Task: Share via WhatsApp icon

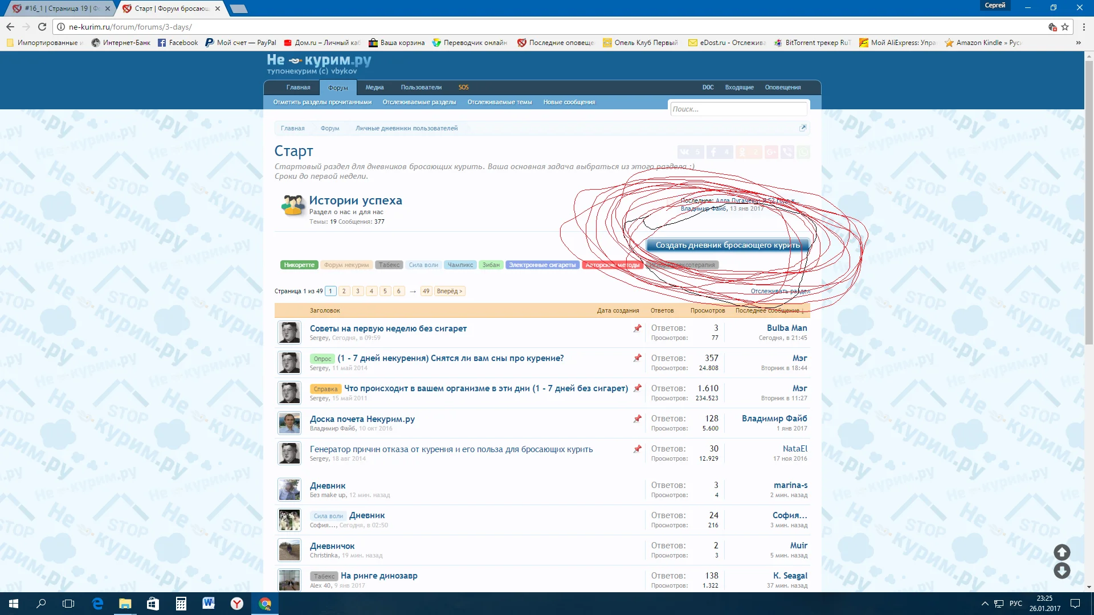Action: tap(803, 152)
